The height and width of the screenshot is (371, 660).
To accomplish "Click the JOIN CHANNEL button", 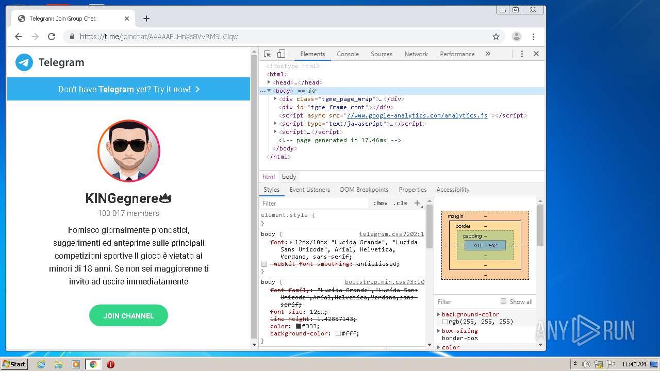I will coord(128,315).
